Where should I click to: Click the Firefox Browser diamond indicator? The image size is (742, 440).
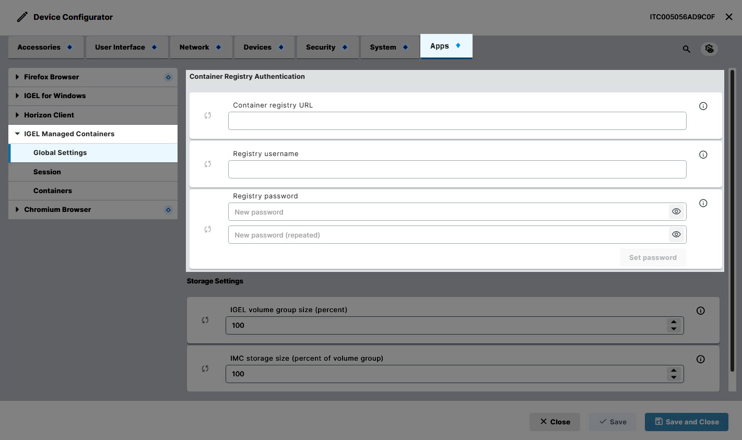pos(168,77)
